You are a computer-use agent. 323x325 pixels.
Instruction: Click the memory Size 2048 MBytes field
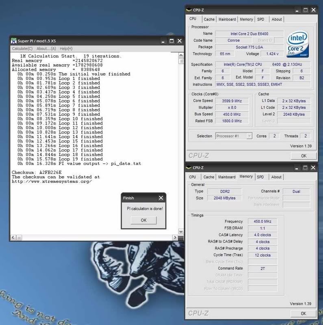coord(225,198)
